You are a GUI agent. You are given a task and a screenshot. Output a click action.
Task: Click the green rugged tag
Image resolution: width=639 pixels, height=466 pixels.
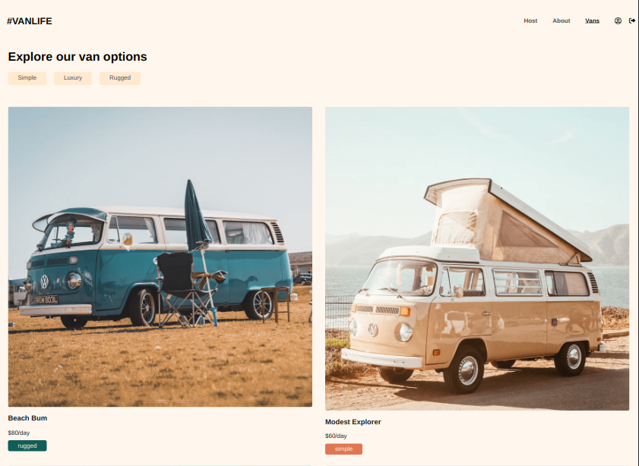coord(27,446)
